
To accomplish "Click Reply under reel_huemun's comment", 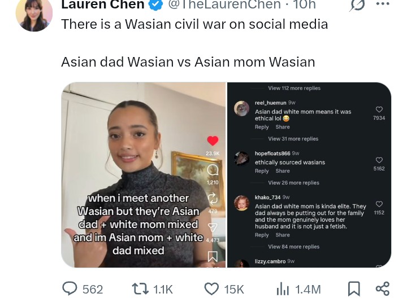I will (262, 127).
